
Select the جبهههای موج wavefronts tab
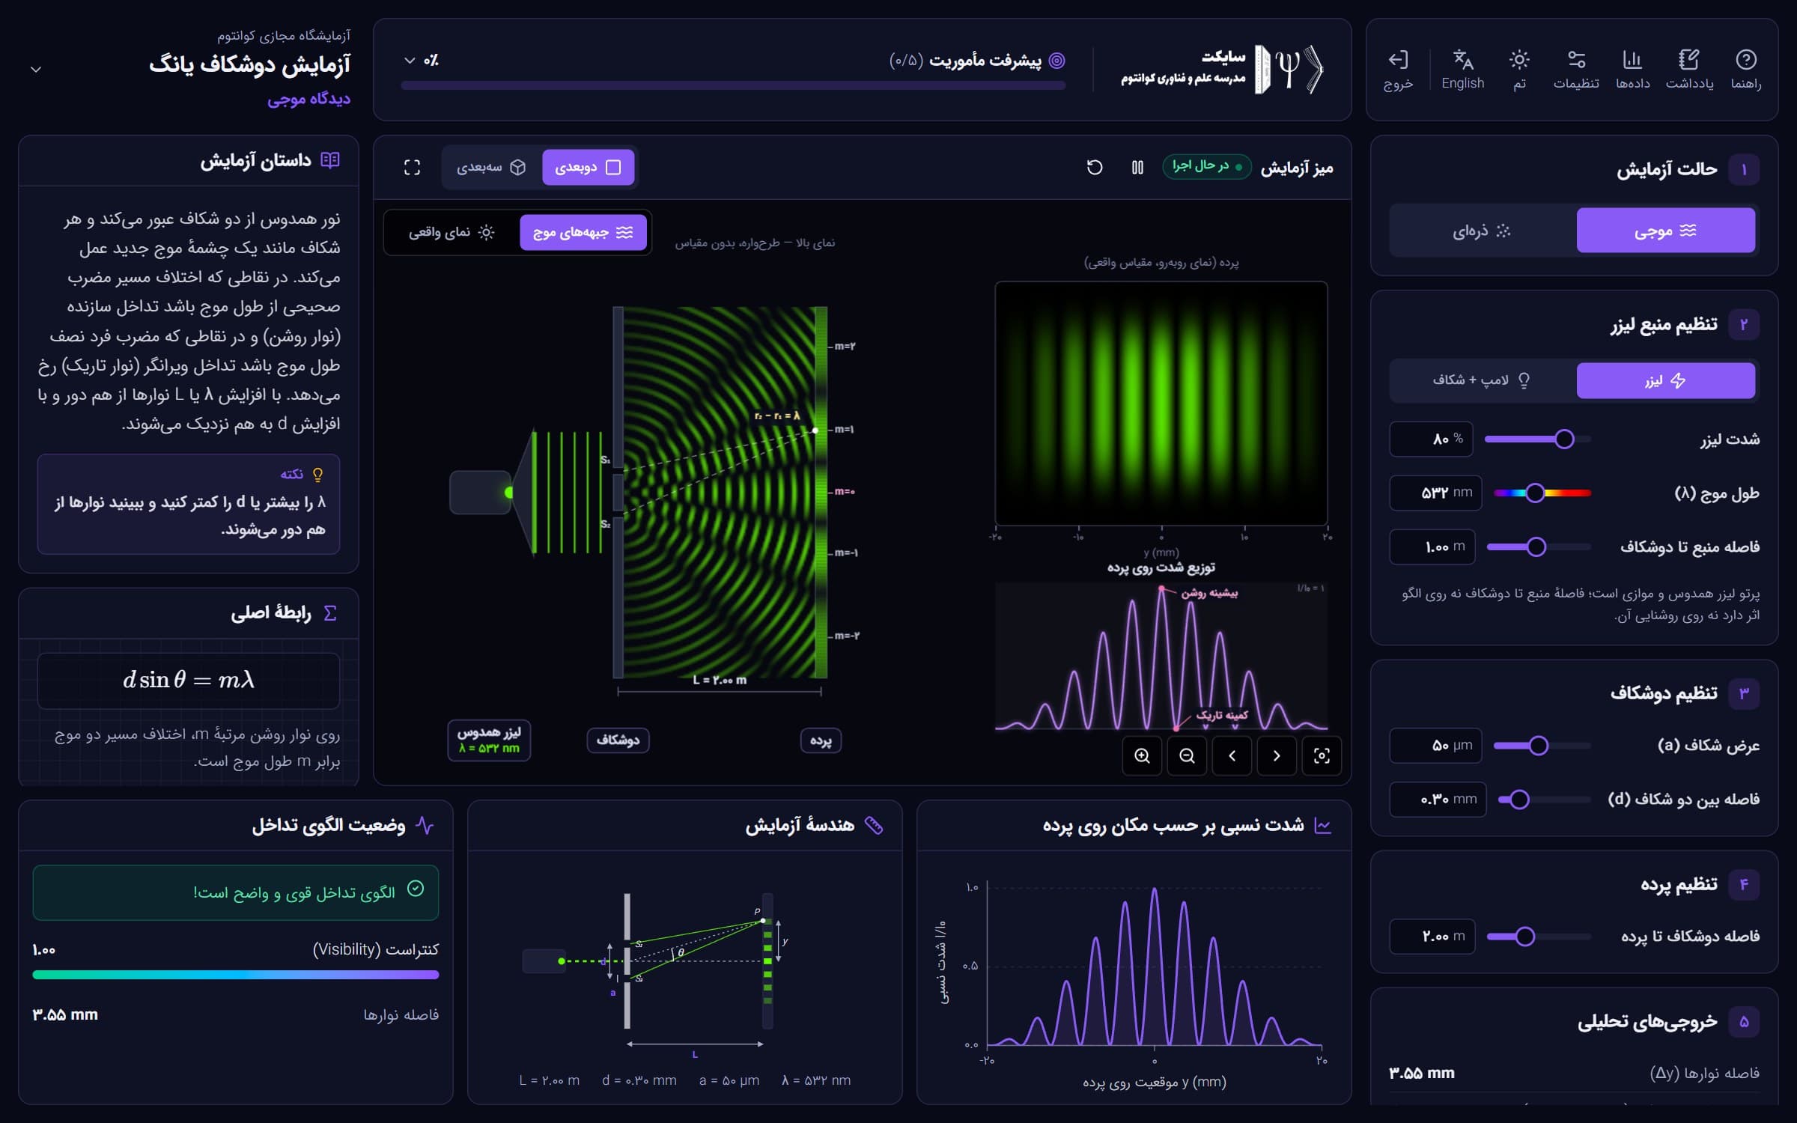pos(583,232)
